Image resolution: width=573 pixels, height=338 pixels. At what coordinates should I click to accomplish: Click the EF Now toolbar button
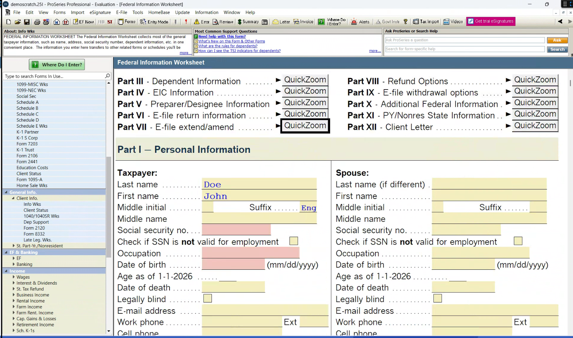tap(83, 22)
